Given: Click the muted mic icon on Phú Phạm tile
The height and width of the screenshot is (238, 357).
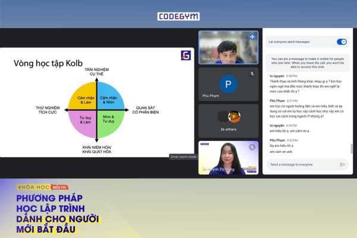Looking at the screenshot, I should [252, 73].
